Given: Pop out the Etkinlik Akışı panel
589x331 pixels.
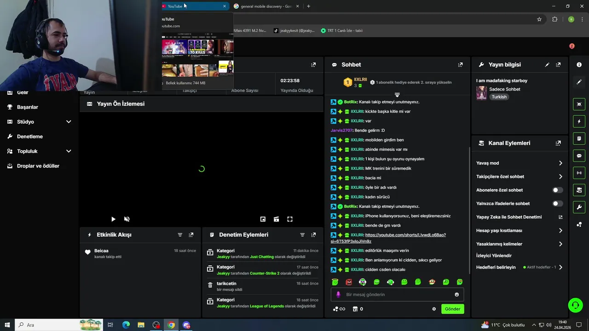Looking at the screenshot, I should 191,234.
